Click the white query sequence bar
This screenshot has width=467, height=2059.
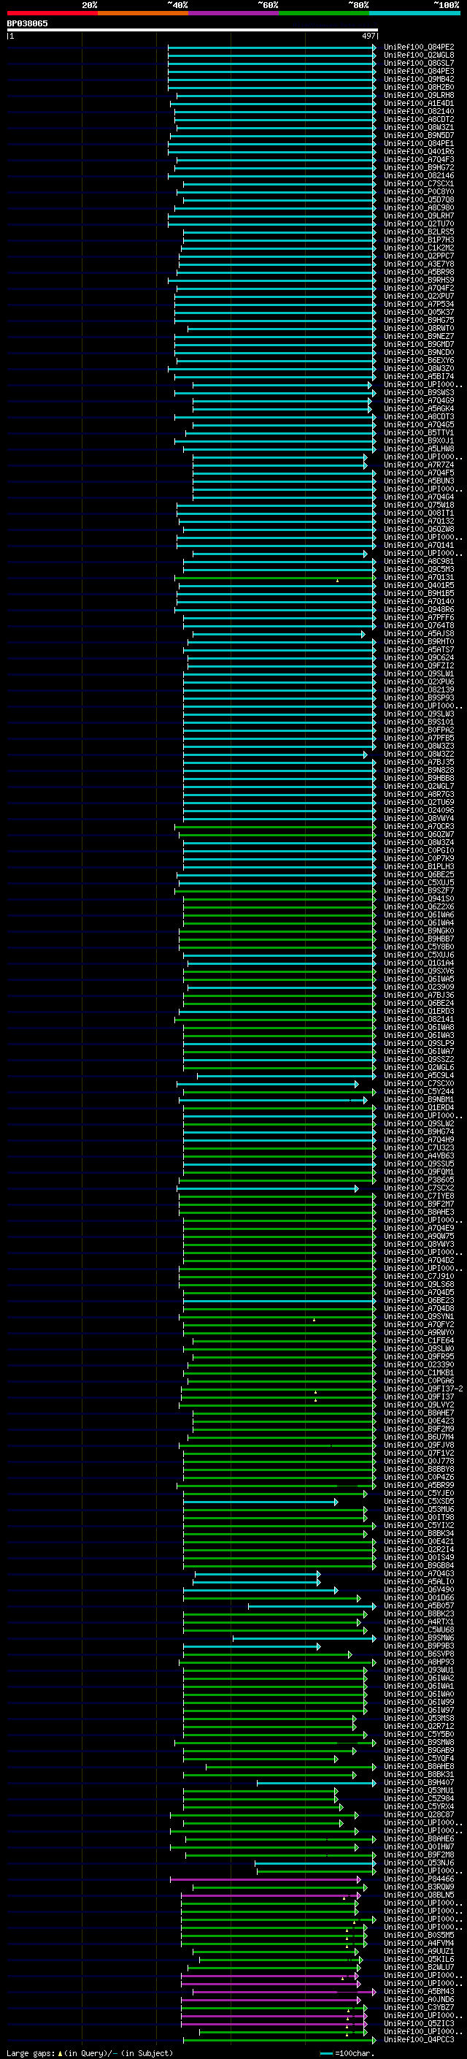(193, 29)
